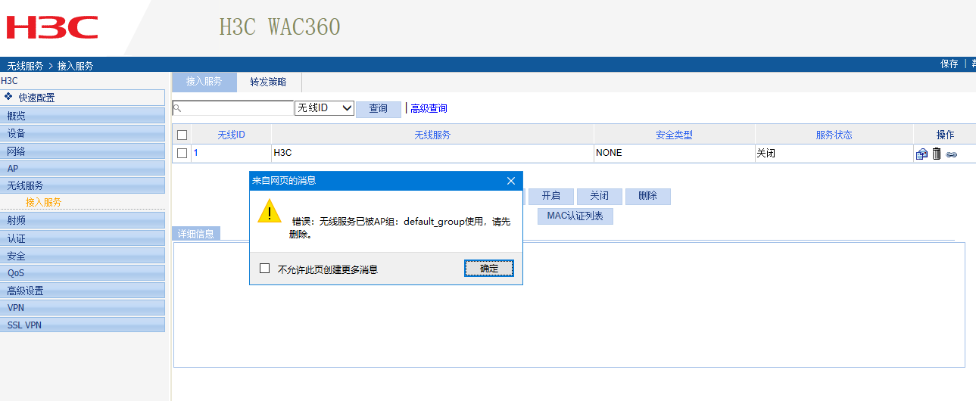Click the link/bind icon in the H3C row
The width and height of the screenshot is (976, 401).
click(x=952, y=154)
